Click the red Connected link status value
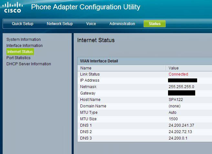Image resolution: width=212 pixels, height=154 pixels. 178,74
